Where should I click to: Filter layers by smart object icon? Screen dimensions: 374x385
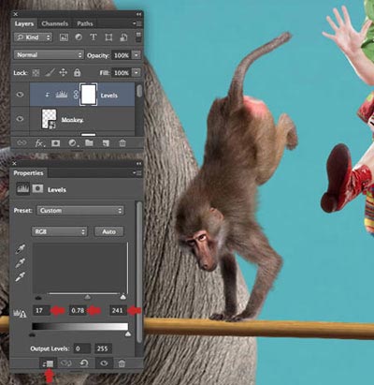[123, 37]
